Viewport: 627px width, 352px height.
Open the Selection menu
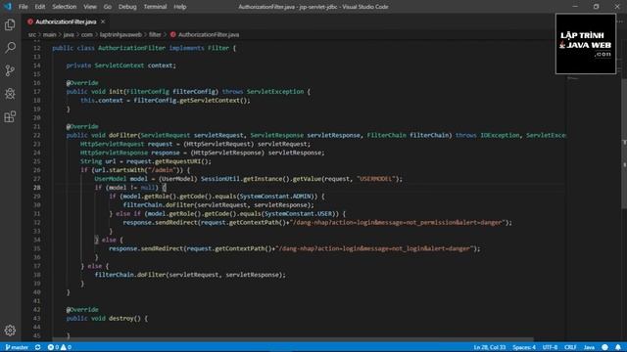tap(64, 7)
